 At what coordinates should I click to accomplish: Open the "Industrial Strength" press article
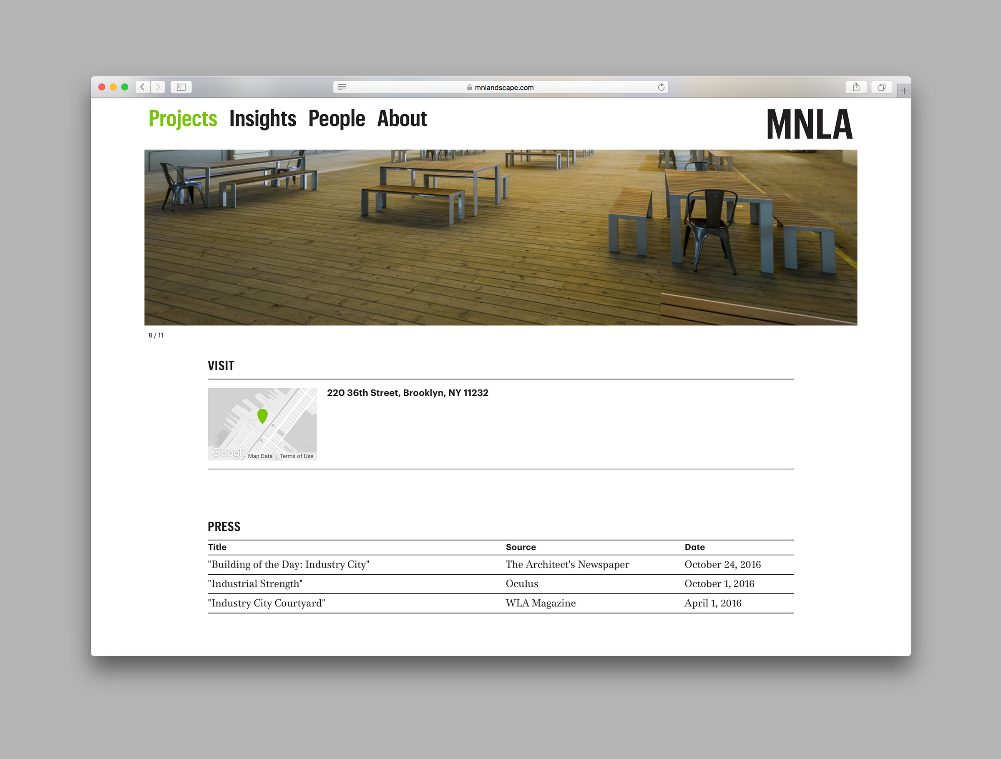(x=255, y=584)
